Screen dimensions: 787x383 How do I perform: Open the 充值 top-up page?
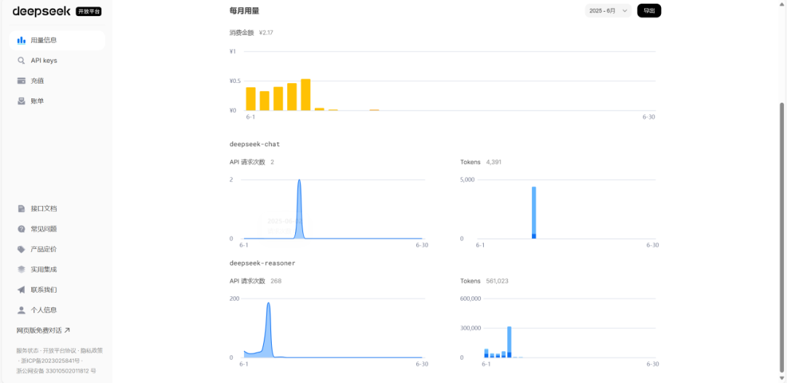click(57, 81)
